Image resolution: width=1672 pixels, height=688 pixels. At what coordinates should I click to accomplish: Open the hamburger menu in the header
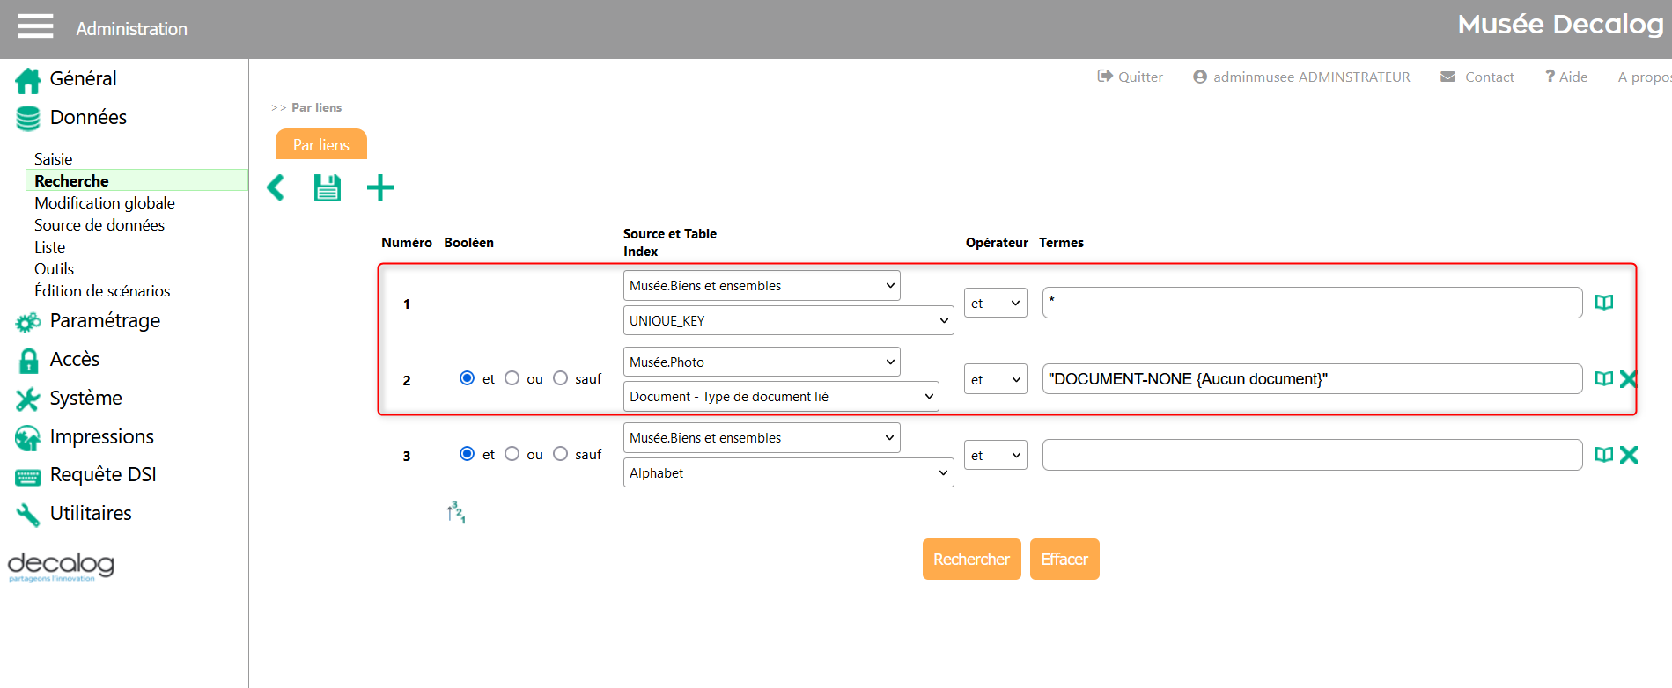coord(35,26)
